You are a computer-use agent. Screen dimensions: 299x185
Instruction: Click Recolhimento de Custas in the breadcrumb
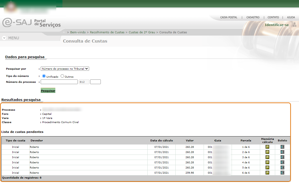click(107, 32)
